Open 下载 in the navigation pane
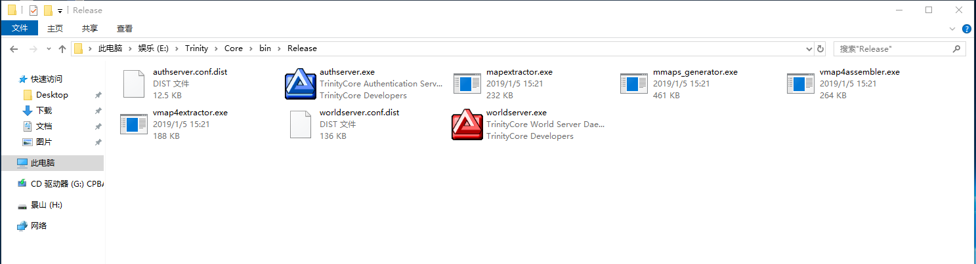976x264 pixels. tap(44, 111)
